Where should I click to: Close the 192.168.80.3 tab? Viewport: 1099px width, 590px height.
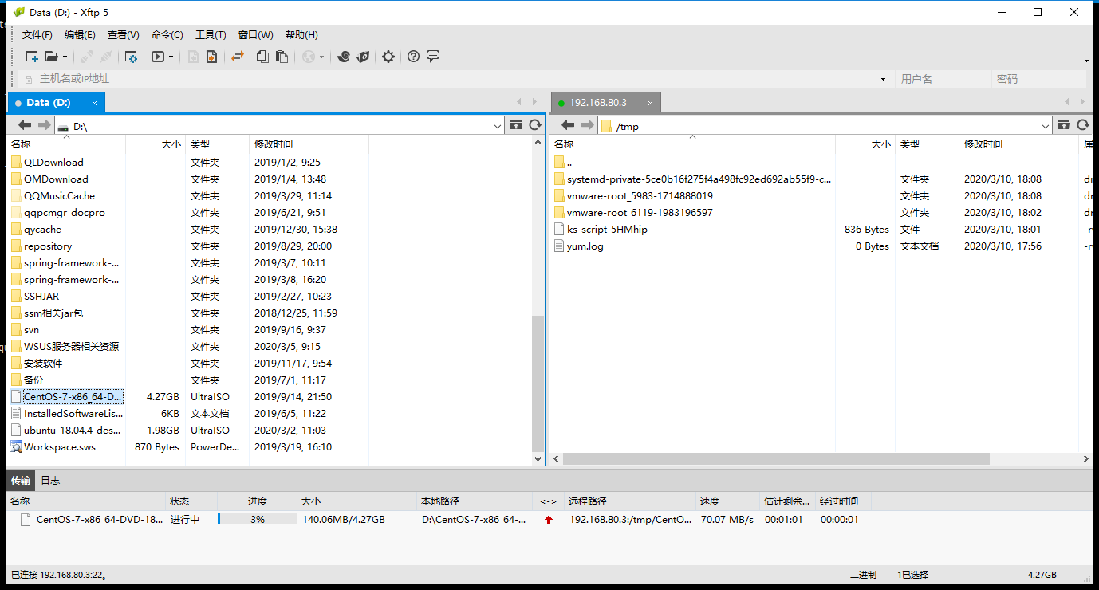coord(650,103)
